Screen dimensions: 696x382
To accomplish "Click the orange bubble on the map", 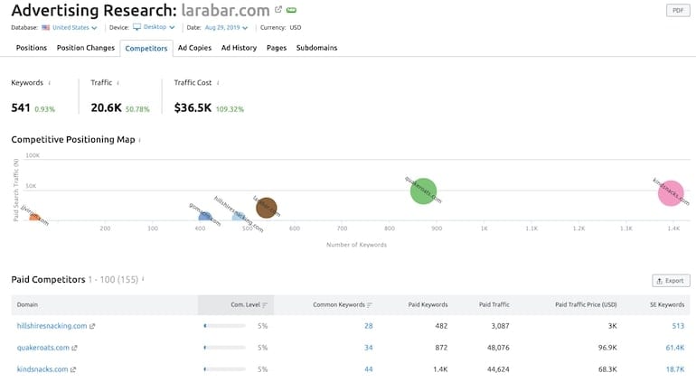I will tap(34, 218).
